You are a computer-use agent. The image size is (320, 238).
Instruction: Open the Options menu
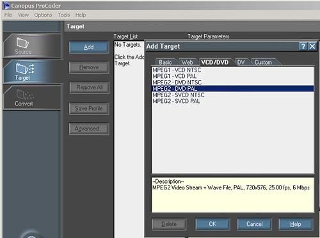pyautogui.click(x=43, y=15)
